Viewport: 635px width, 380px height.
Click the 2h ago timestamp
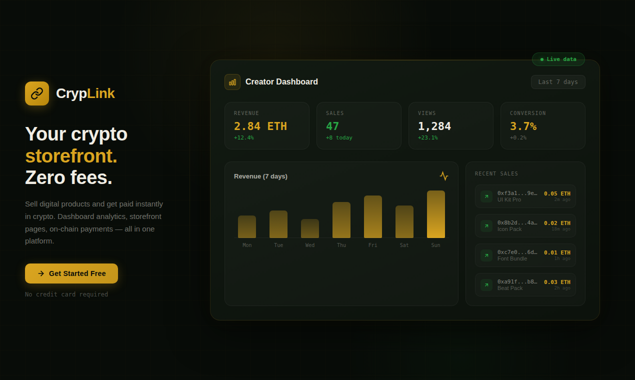[x=562, y=288]
